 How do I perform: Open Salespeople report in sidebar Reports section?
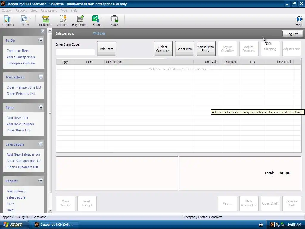click(16, 197)
